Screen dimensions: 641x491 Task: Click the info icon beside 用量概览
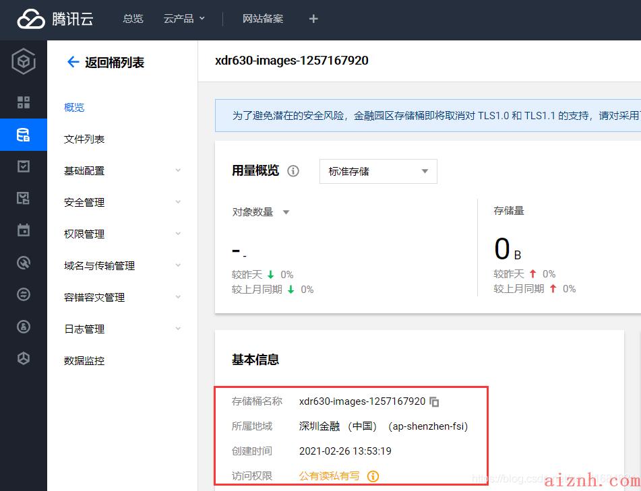(293, 171)
